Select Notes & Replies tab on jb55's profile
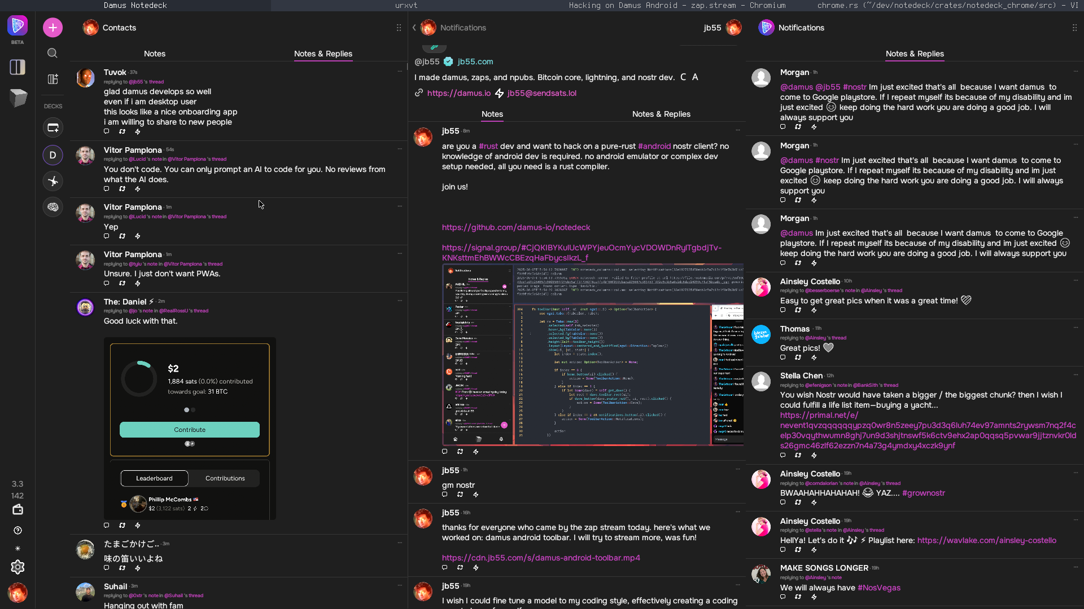The height and width of the screenshot is (609, 1084). [x=661, y=114]
